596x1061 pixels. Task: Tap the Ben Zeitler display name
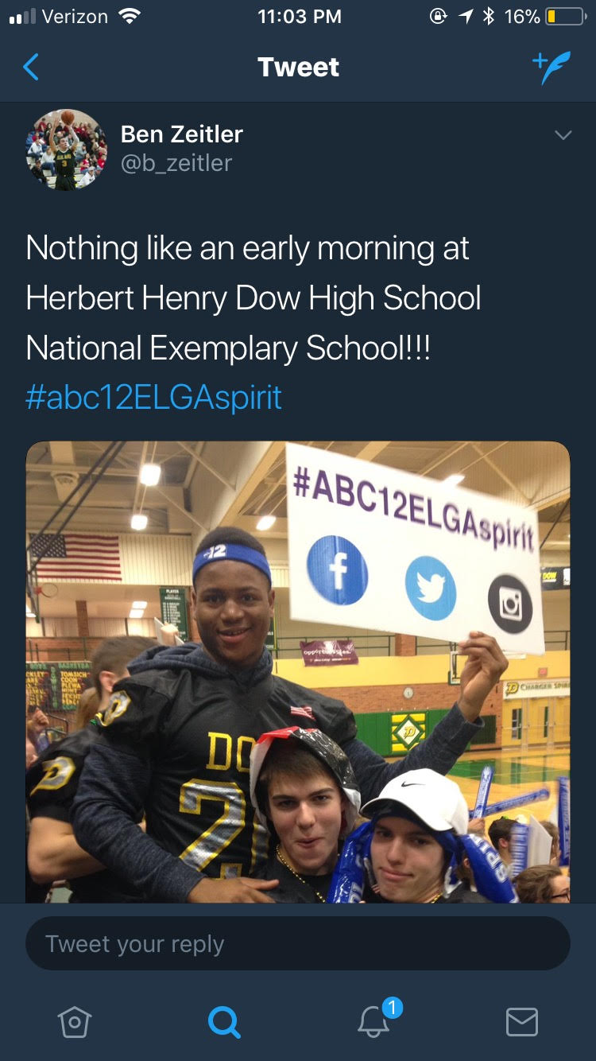[x=182, y=134]
